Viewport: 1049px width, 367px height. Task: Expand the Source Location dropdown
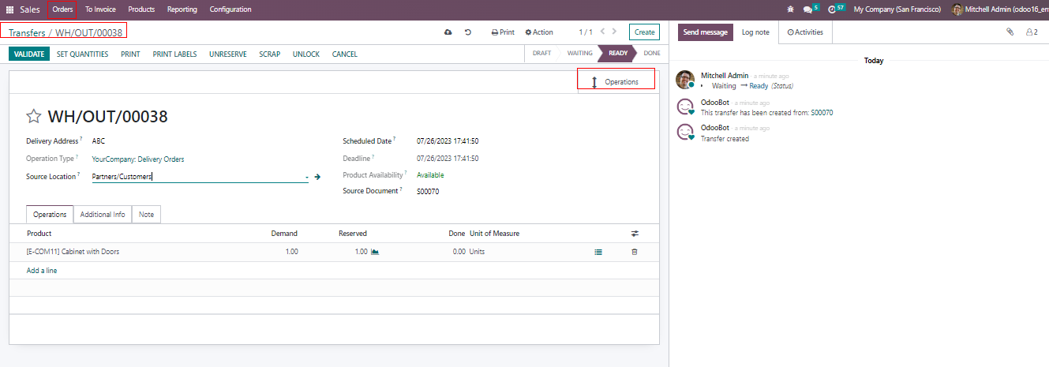307,178
